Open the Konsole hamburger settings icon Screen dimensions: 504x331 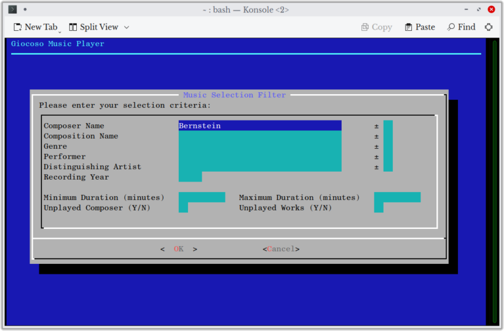[489, 27]
